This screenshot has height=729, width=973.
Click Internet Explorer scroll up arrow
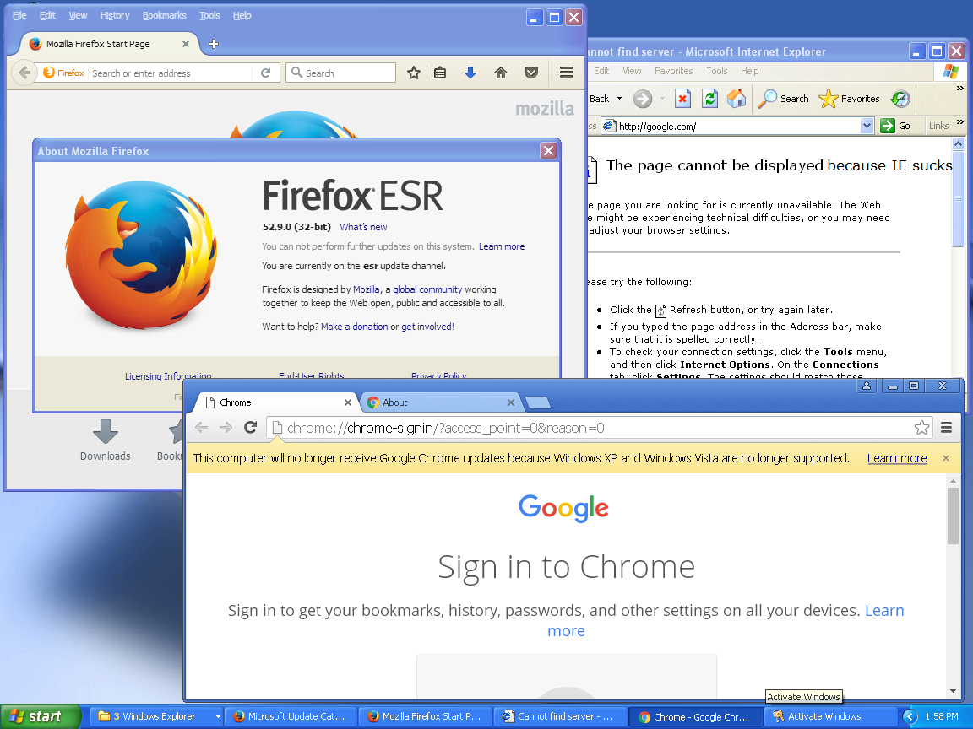(x=958, y=143)
